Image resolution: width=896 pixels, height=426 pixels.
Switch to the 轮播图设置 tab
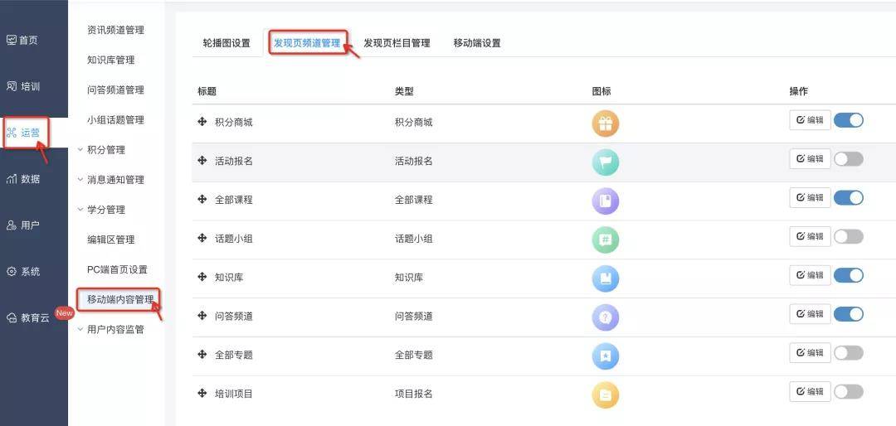click(x=226, y=43)
